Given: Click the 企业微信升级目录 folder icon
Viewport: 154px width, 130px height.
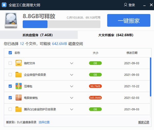Looking at the screenshot, I should click(18, 75).
